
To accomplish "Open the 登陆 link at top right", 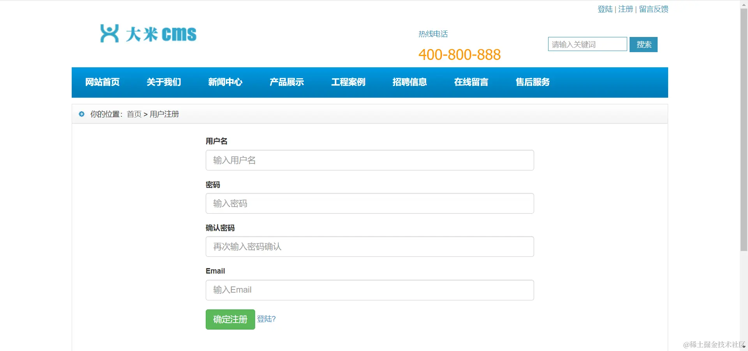I will (605, 9).
